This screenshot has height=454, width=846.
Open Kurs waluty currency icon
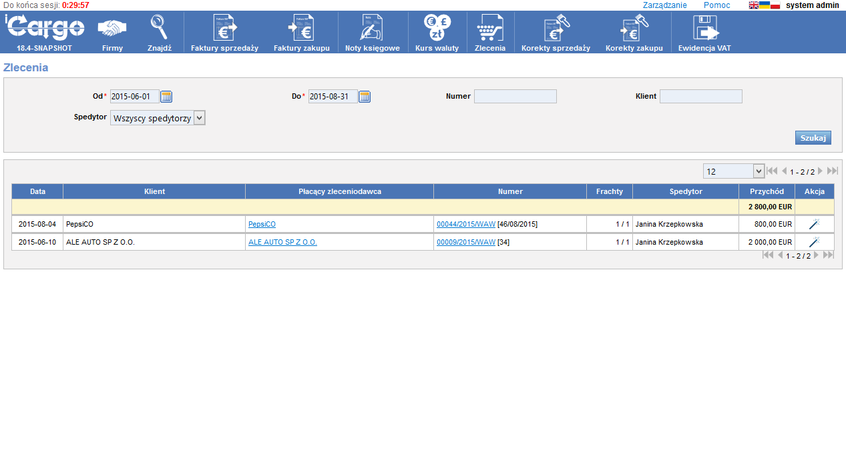point(437,29)
